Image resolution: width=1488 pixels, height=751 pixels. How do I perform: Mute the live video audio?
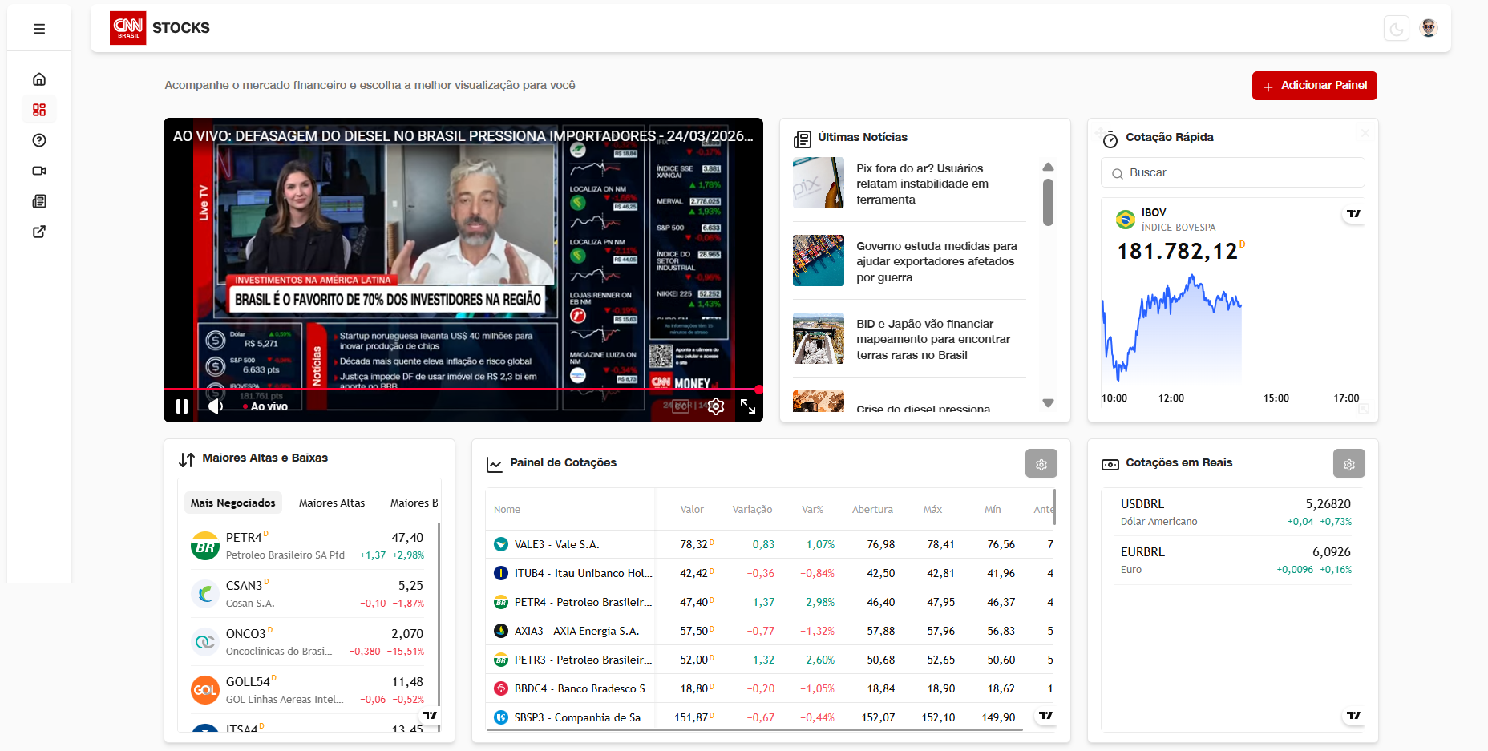[215, 406]
